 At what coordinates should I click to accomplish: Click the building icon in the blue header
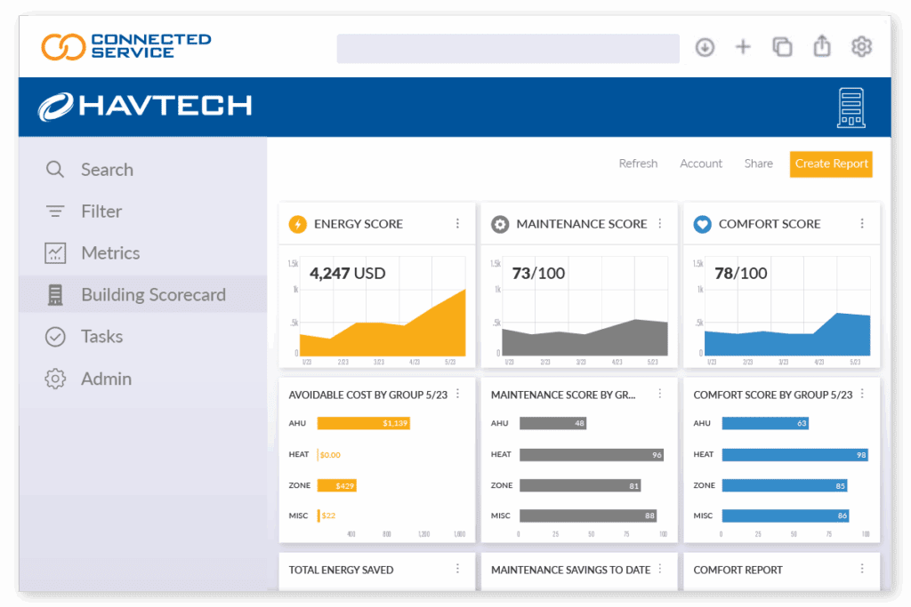(851, 106)
